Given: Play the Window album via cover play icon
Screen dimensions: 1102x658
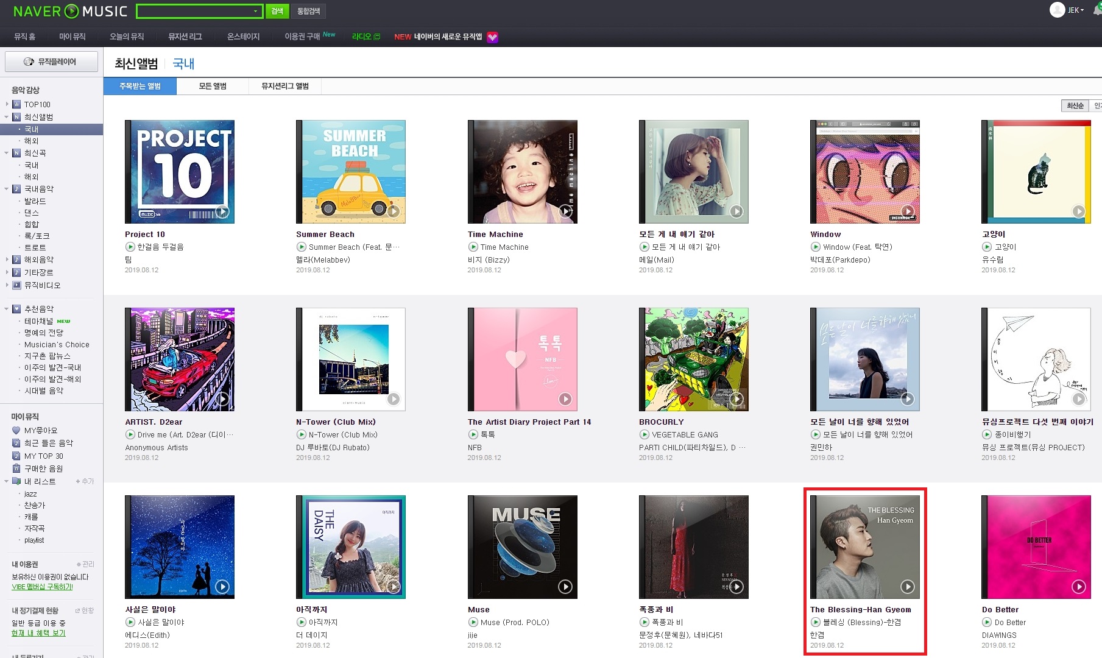Looking at the screenshot, I should coord(908,211).
